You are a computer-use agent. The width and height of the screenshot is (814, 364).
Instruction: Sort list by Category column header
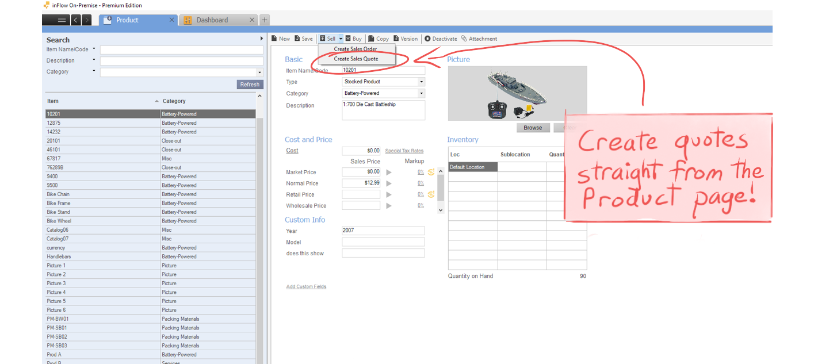pyautogui.click(x=208, y=101)
